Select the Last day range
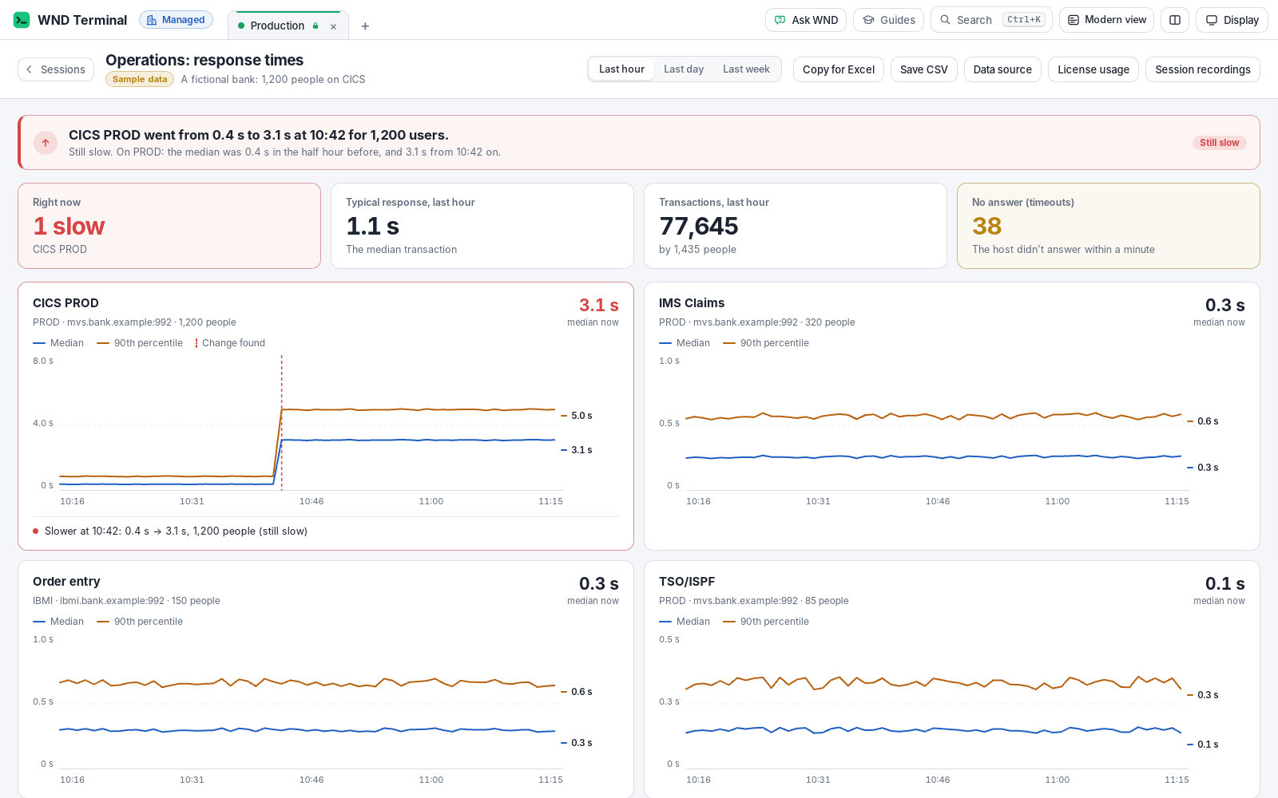This screenshot has height=798, width=1278. (684, 69)
